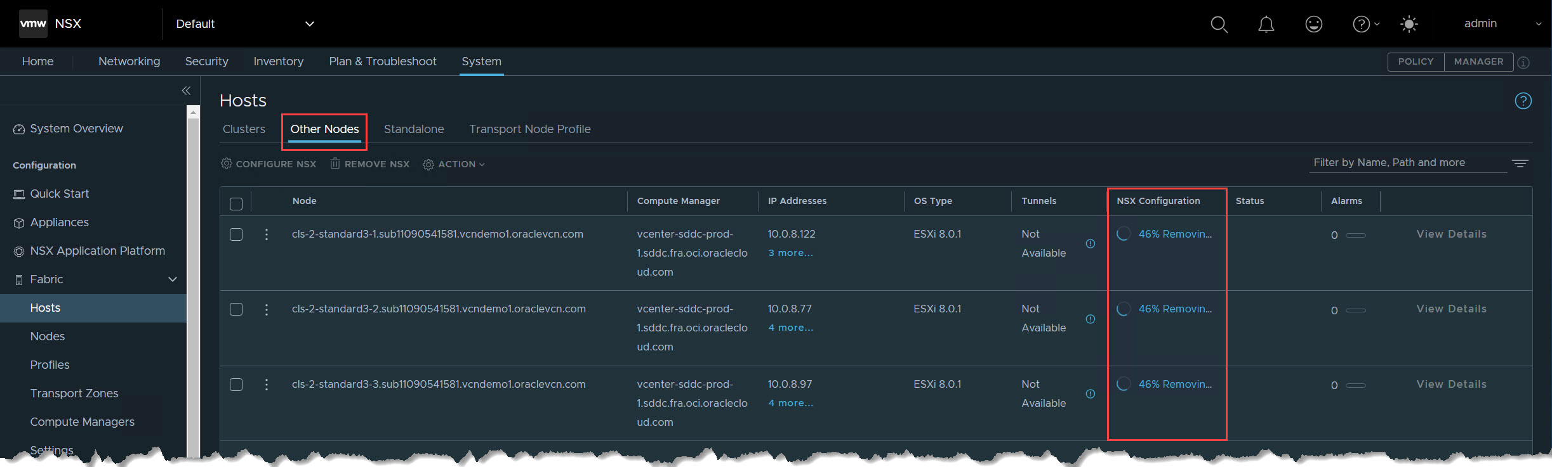Check the box for cls-2-standard3-3 host

point(236,385)
